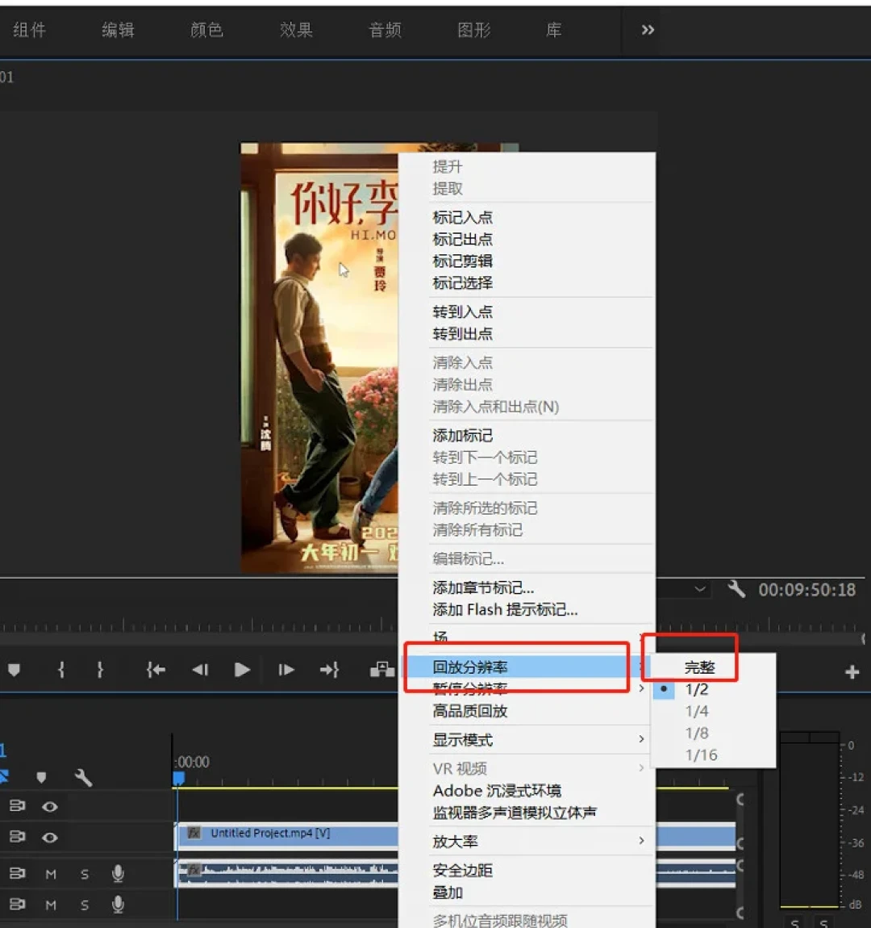This screenshot has height=928, width=871.
Task: Switch to the 音频 workspace tab
Action: pos(385,30)
